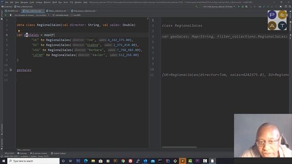Open Windows Start menu
Viewport: 292px width, 164px height.
4,161
